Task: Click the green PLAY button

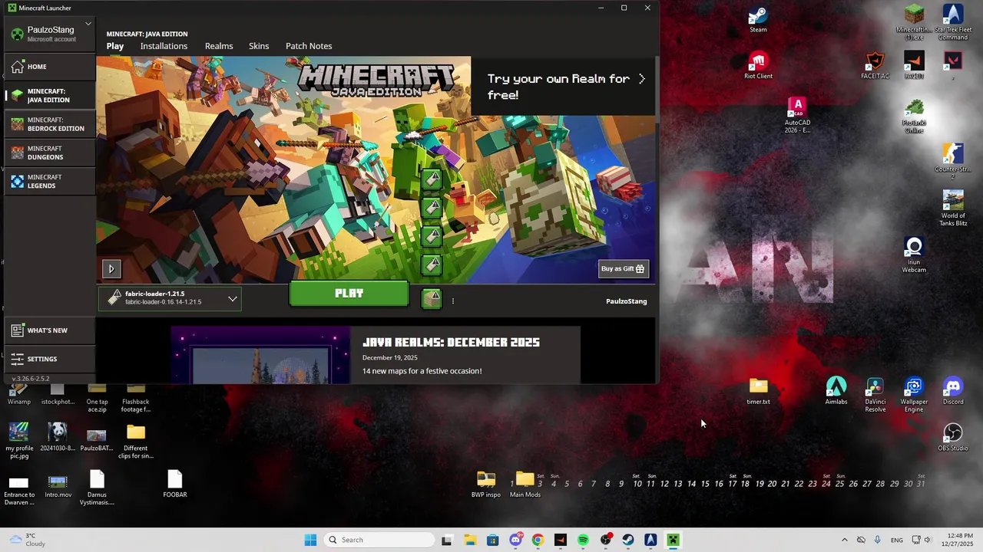Action: click(x=349, y=294)
